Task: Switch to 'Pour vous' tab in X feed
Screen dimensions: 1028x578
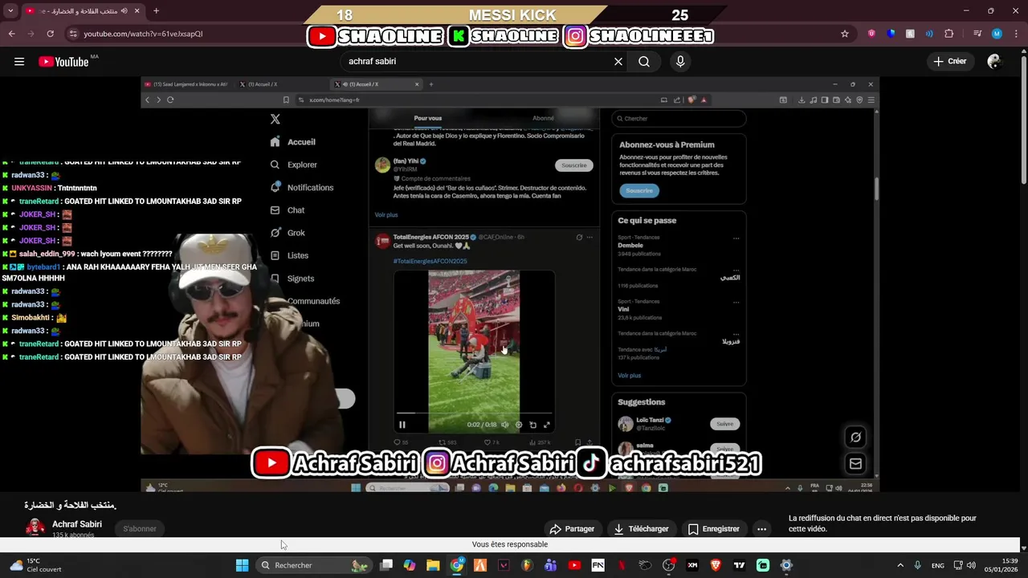Action: [x=427, y=118]
